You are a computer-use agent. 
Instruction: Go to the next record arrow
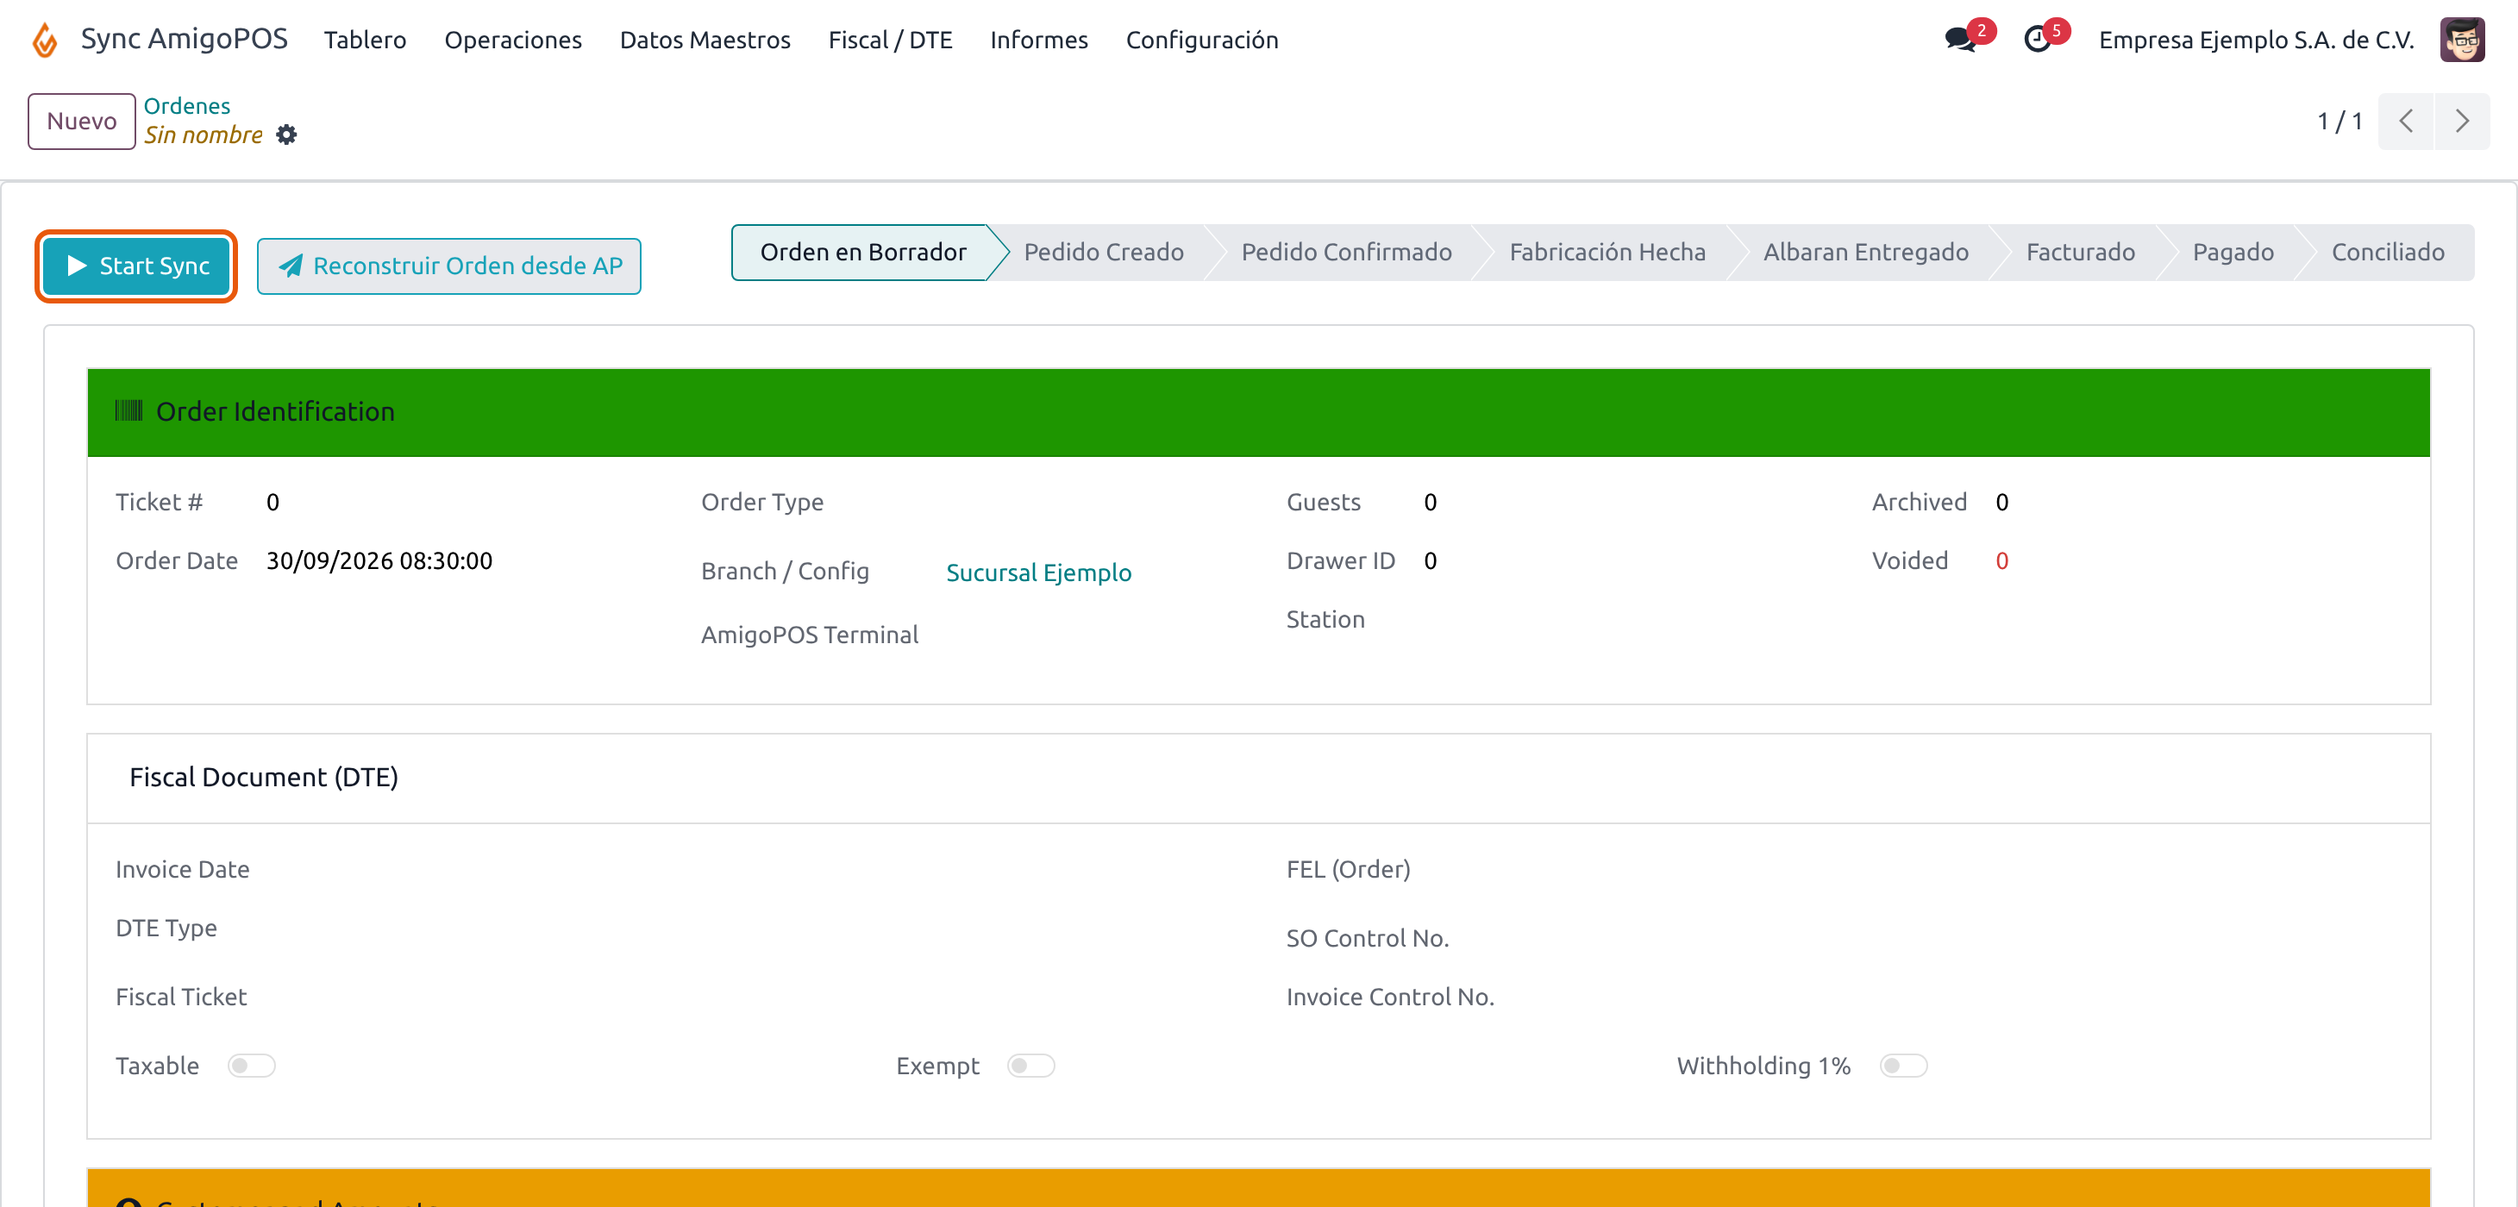[x=2462, y=122]
